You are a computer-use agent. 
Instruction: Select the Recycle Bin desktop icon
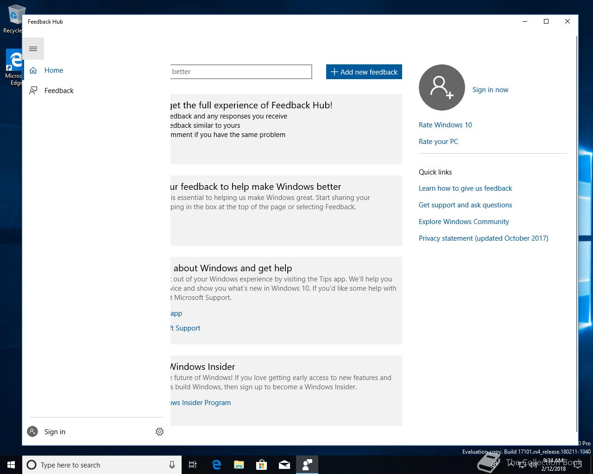pyautogui.click(x=13, y=19)
